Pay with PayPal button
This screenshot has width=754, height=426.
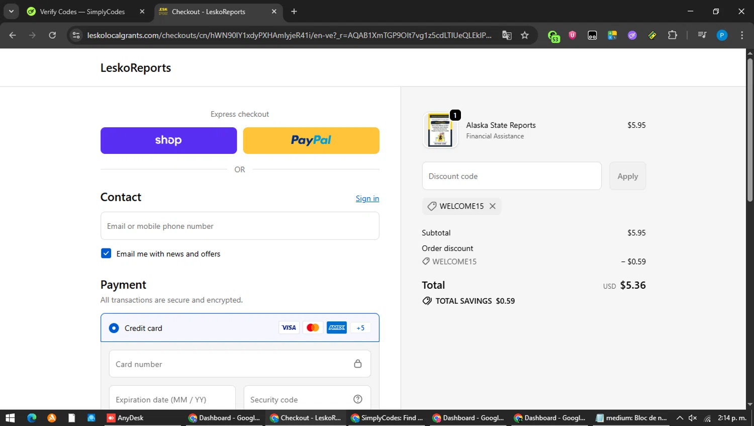(311, 140)
